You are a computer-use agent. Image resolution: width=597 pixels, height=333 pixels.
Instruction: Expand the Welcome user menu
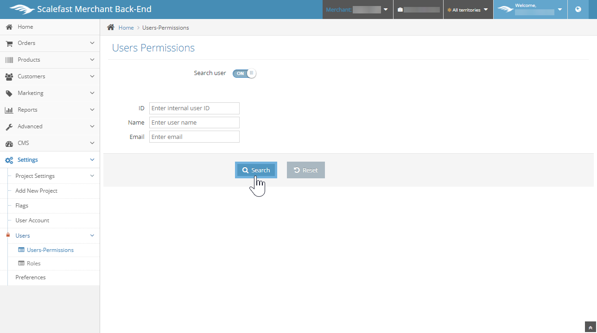point(530,9)
